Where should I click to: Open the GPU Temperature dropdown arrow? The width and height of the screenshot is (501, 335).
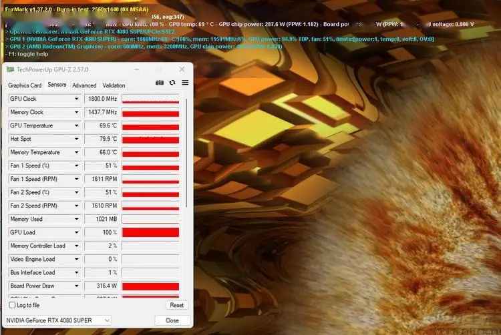click(x=77, y=125)
